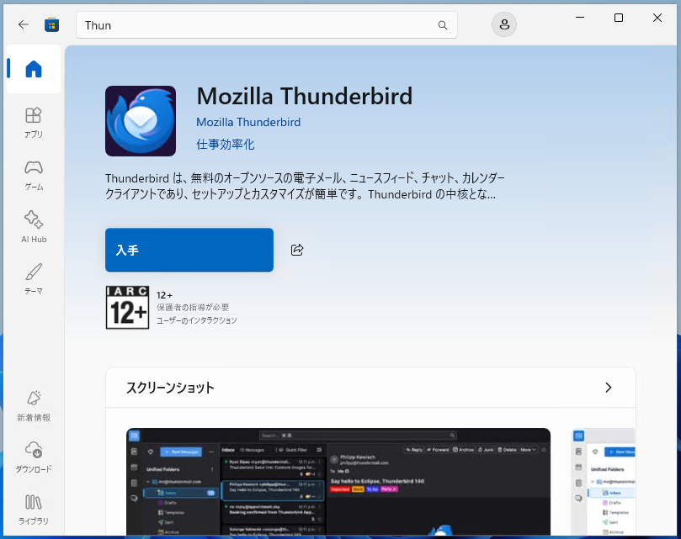
Task: Click the search box containing Thun
Action: tap(267, 25)
